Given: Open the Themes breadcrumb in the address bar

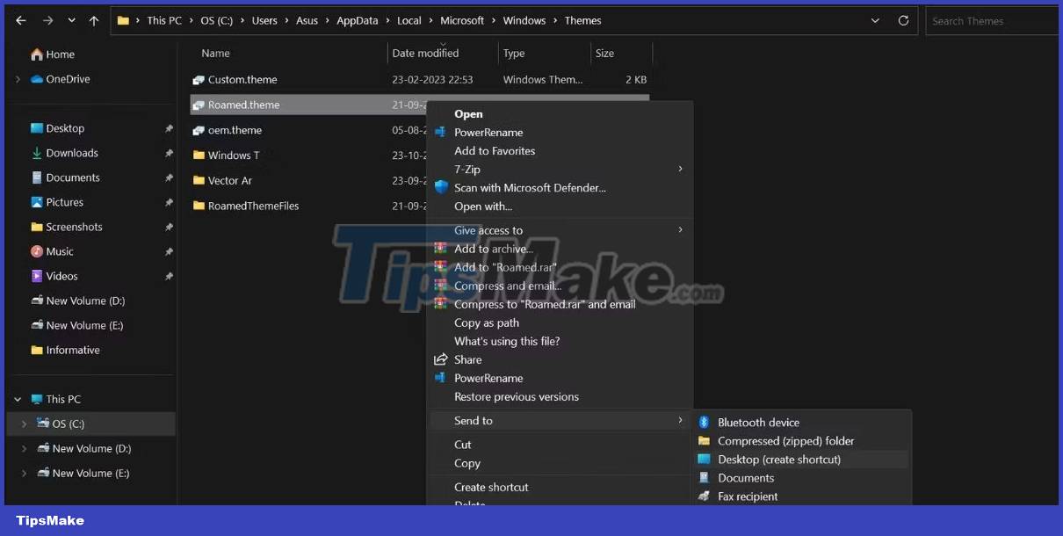Looking at the screenshot, I should 582,20.
